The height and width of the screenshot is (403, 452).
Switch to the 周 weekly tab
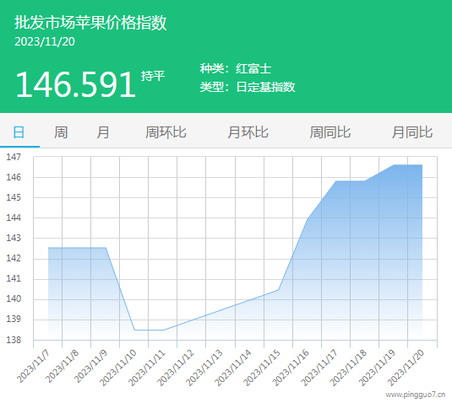coord(61,132)
